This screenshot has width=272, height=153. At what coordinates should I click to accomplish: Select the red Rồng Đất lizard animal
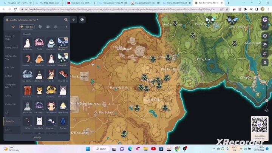pos(63,74)
